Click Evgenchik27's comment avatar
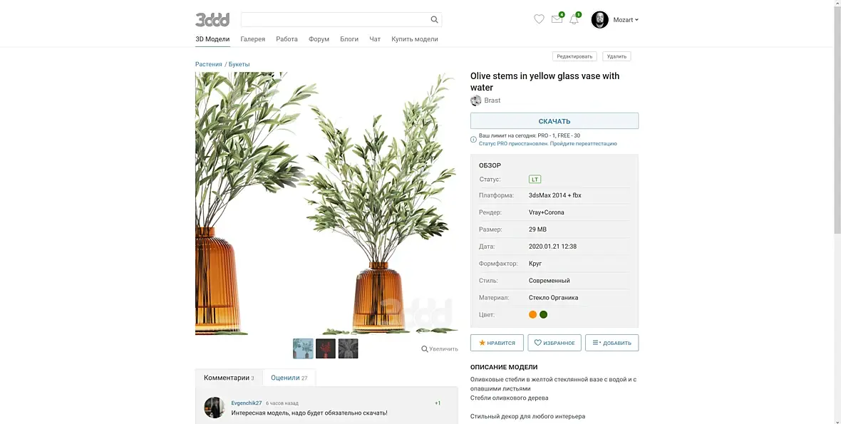 pos(214,408)
